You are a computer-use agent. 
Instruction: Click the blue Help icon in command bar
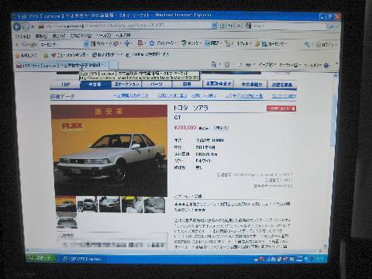tap(327, 66)
